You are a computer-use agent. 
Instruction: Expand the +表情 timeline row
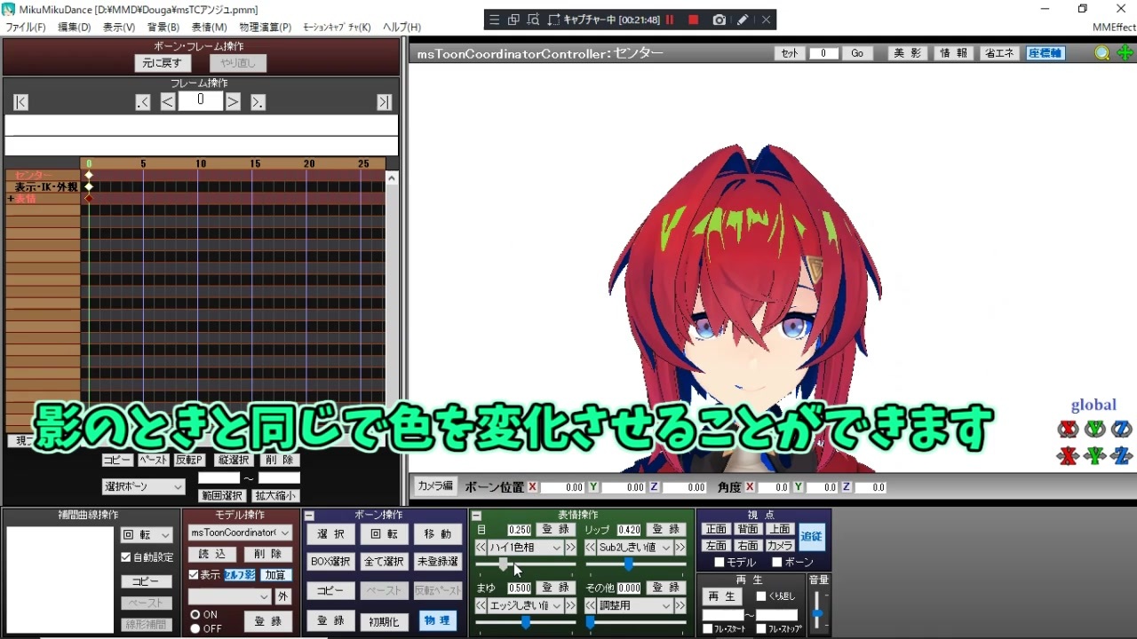(11, 199)
